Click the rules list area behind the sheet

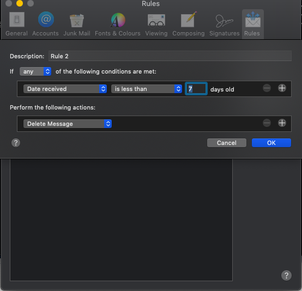[x=121, y=220]
